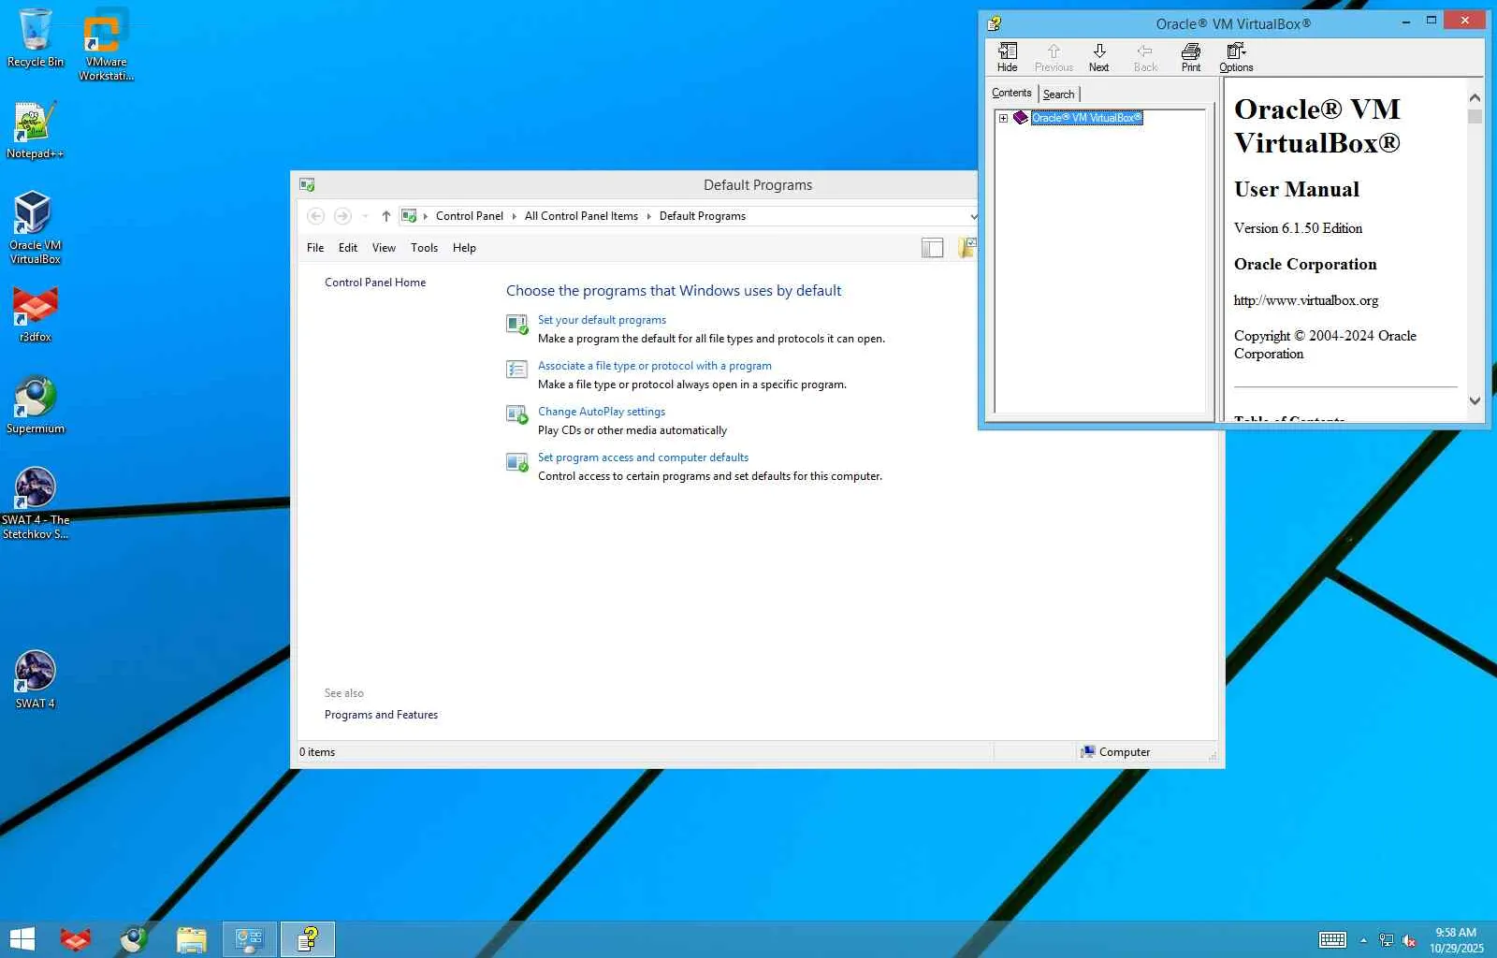Open the File menu in Default Programs
Image resolution: width=1497 pixels, height=958 pixels.
pyautogui.click(x=315, y=248)
